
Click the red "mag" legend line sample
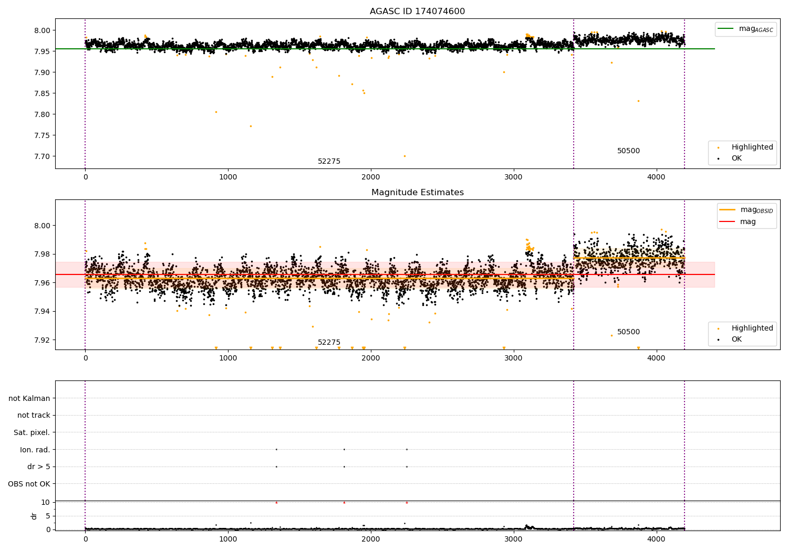coord(728,222)
